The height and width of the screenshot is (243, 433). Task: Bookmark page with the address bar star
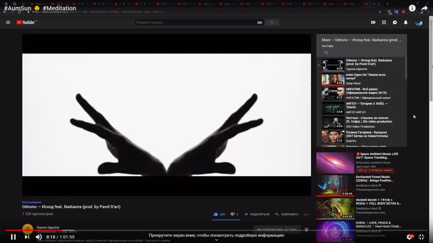[380, 12]
